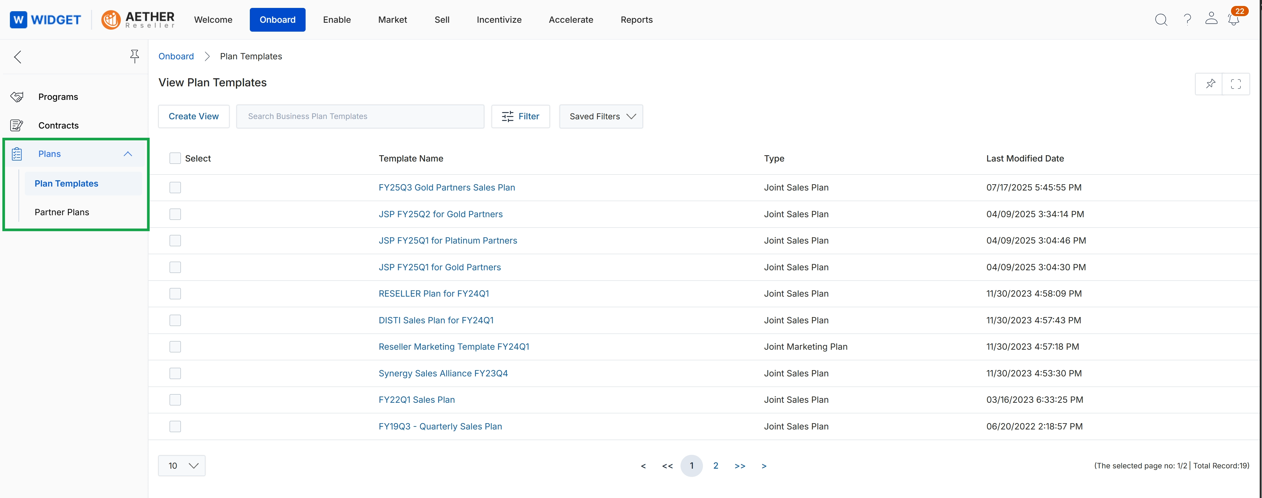Select page 1 in pagination
This screenshot has width=1262, height=498.
click(691, 466)
